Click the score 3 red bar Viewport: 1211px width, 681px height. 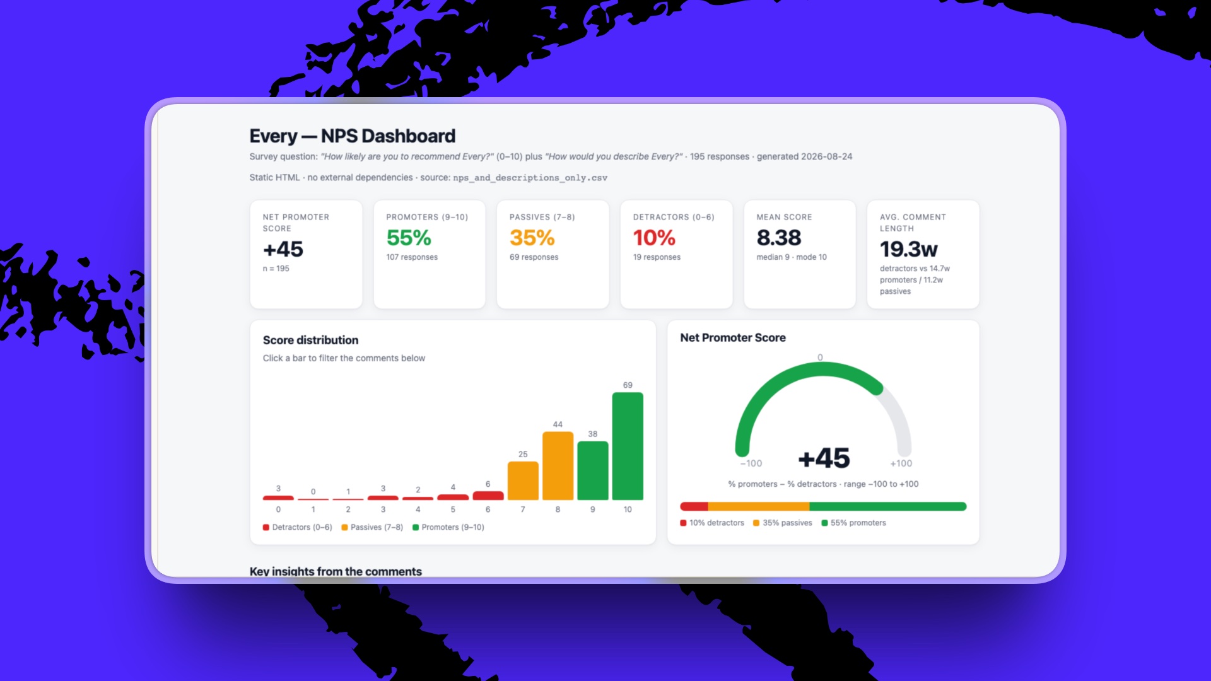[x=383, y=498]
